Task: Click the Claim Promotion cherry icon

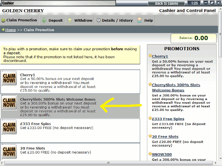Action: tap(3, 20)
